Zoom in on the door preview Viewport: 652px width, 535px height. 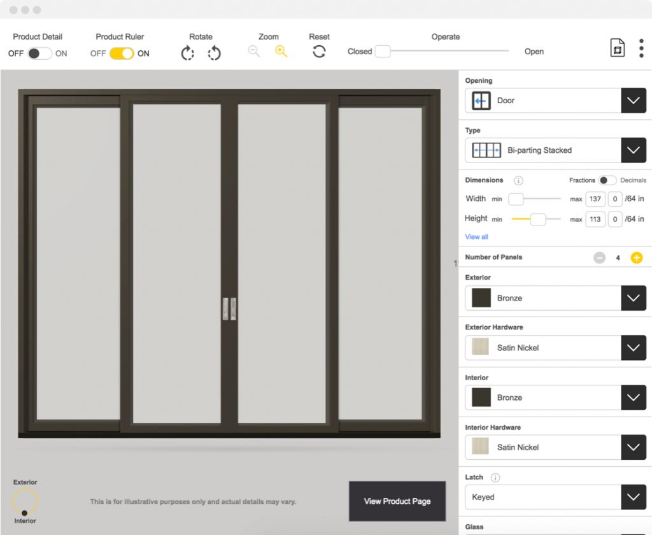point(281,51)
